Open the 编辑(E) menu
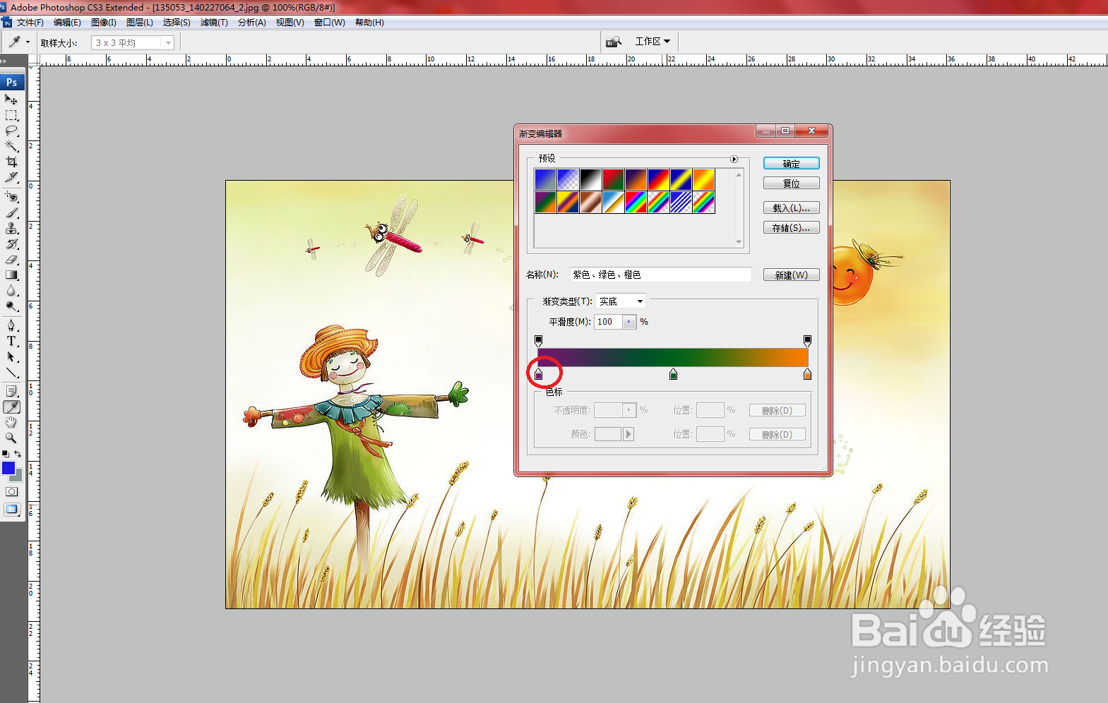The width and height of the screenshot is (1108, 703). tap(67, 23)
